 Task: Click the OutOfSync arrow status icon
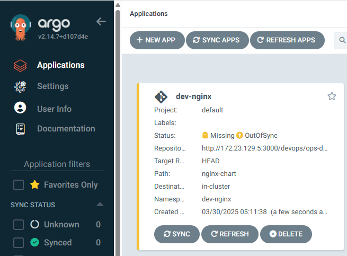(x=239, y=135)
